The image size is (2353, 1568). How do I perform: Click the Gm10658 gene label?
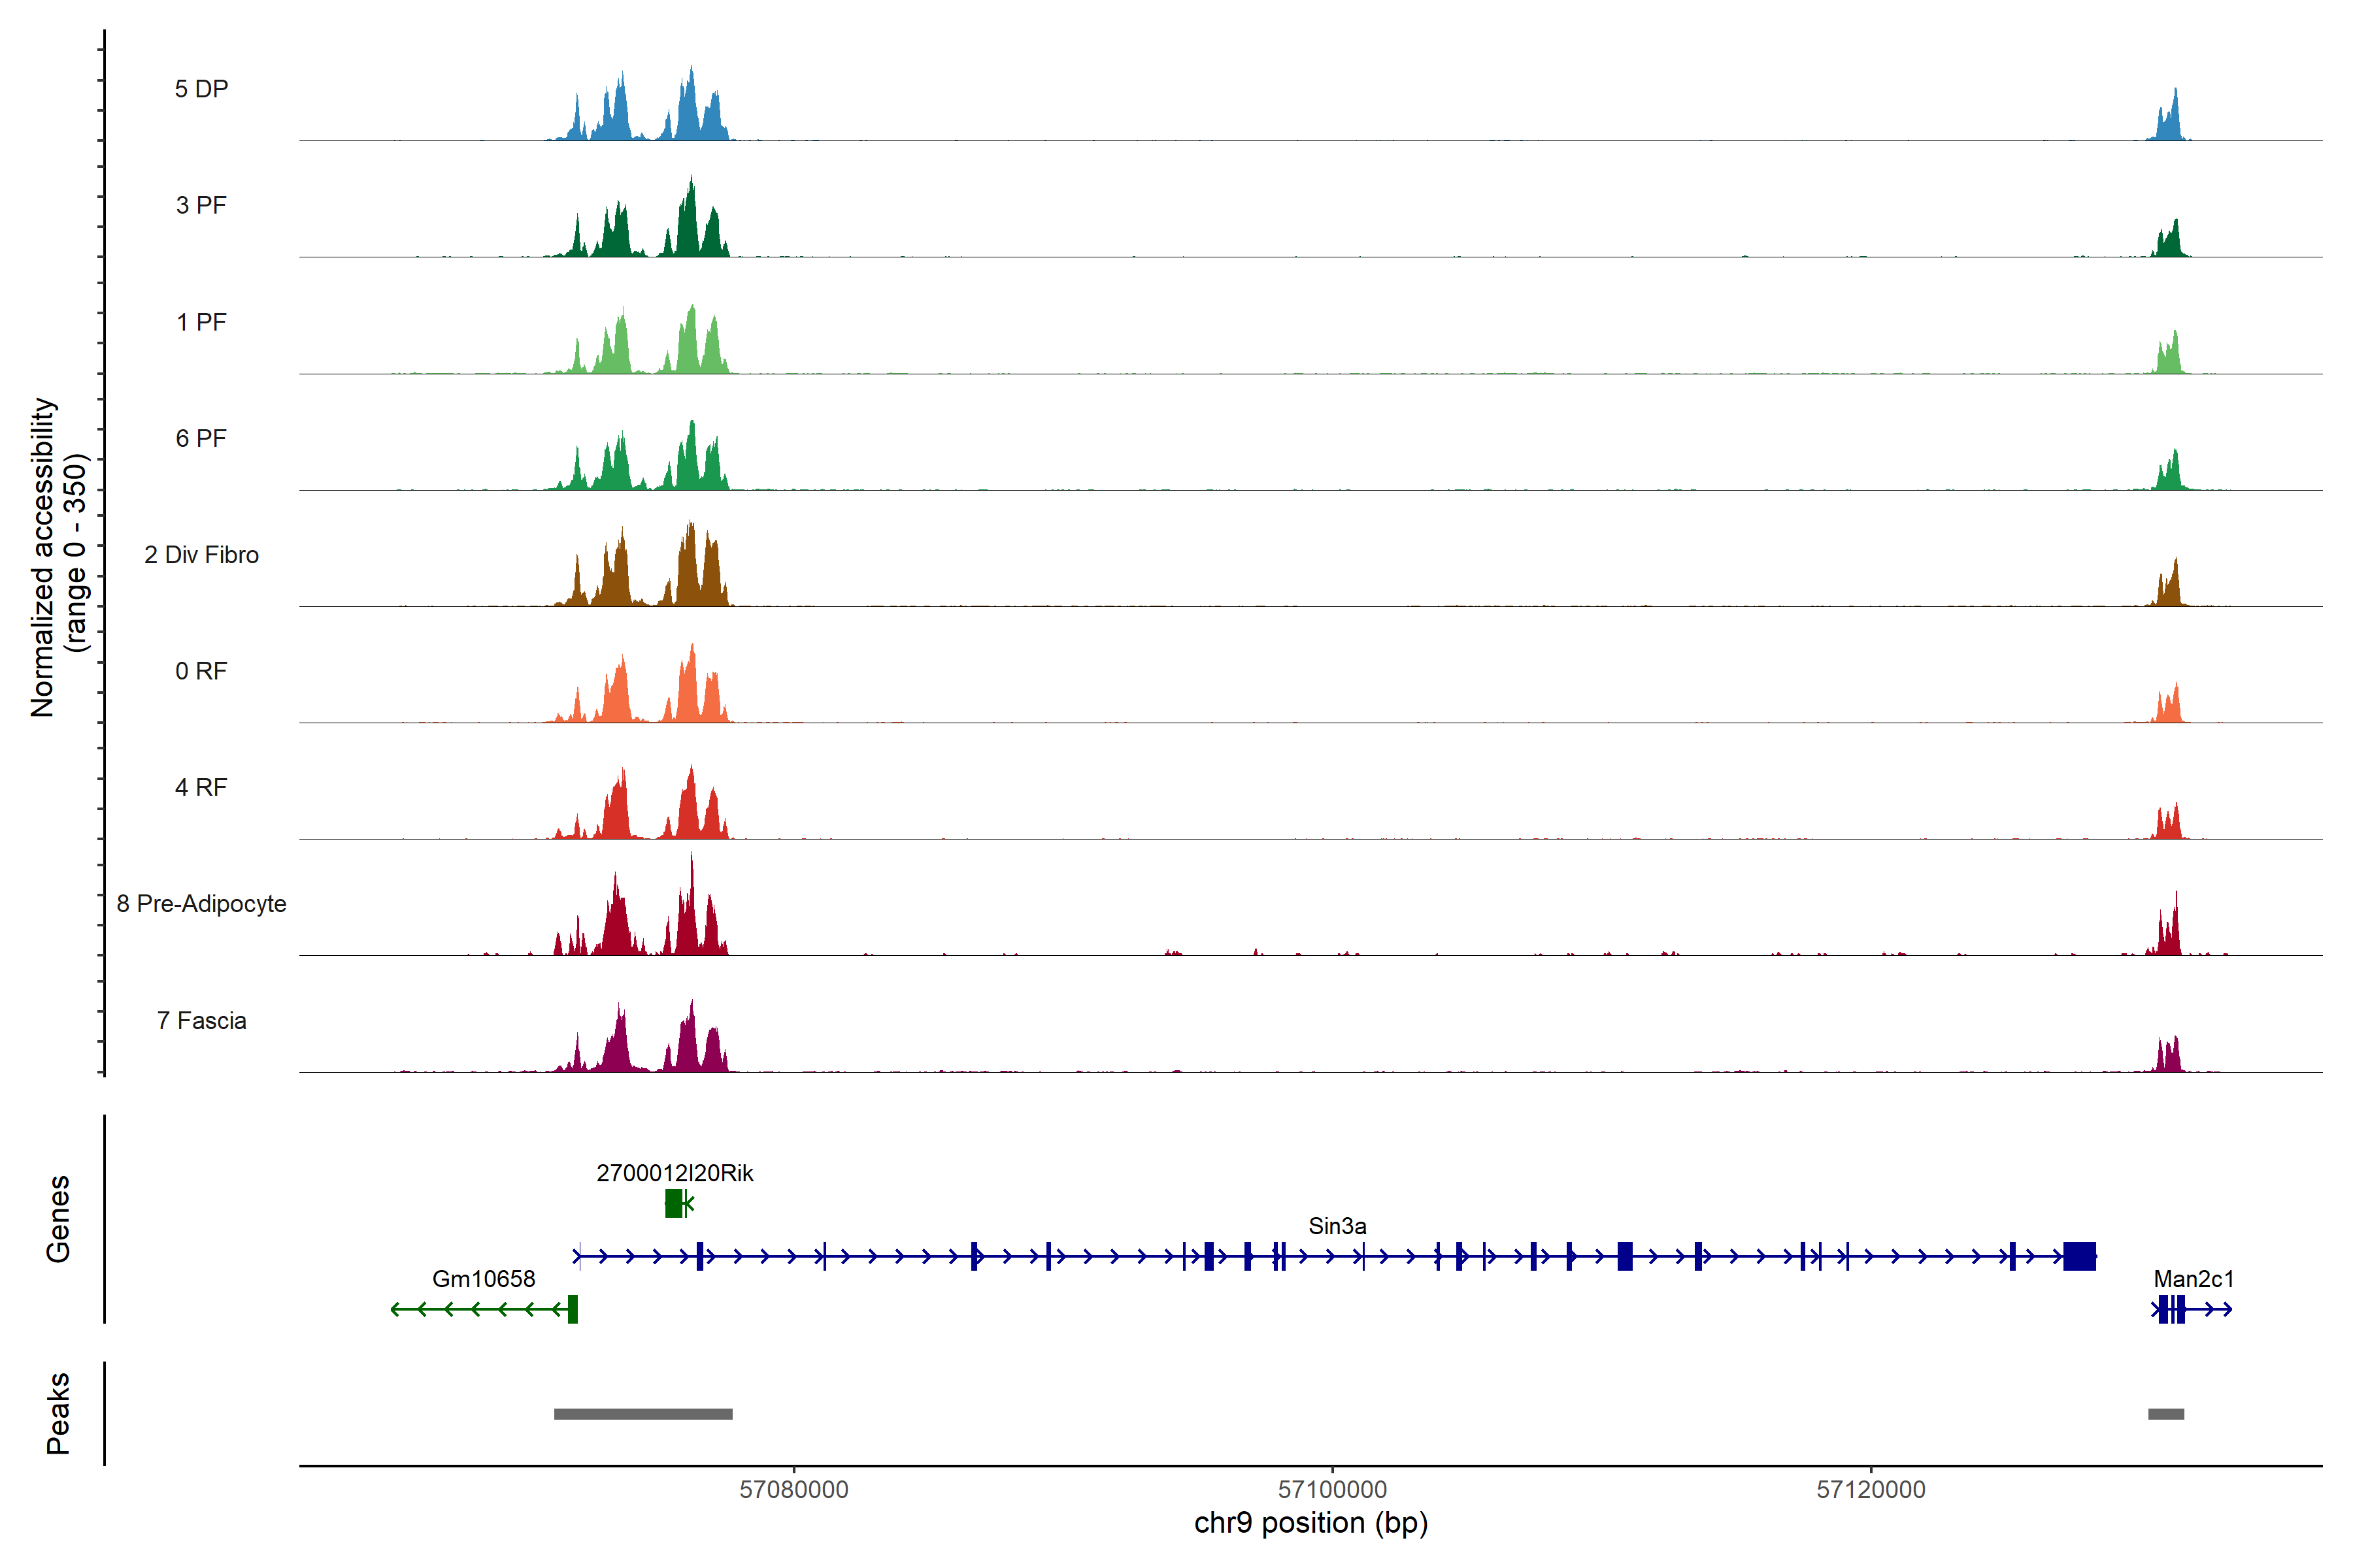coord(483,1279)
